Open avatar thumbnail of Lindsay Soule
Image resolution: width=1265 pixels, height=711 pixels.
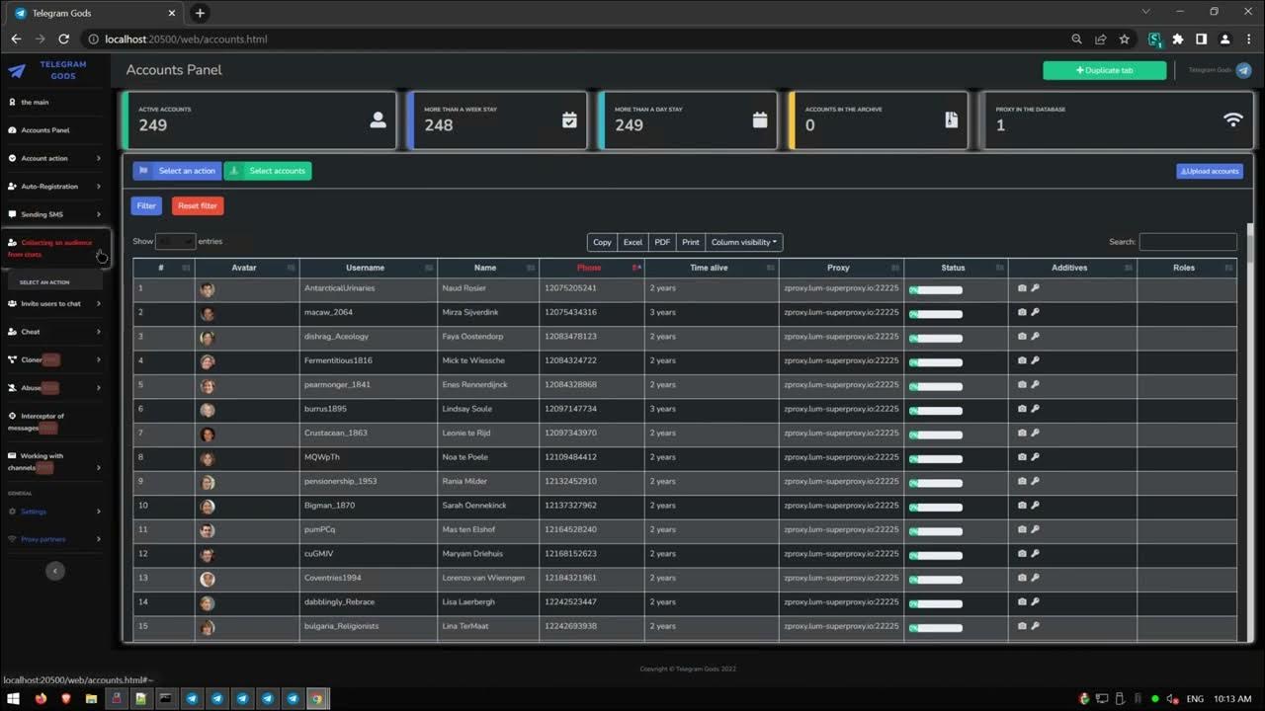[208, 410]
